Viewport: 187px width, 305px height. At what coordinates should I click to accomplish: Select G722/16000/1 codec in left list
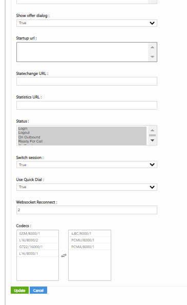(x=37, y=247)
